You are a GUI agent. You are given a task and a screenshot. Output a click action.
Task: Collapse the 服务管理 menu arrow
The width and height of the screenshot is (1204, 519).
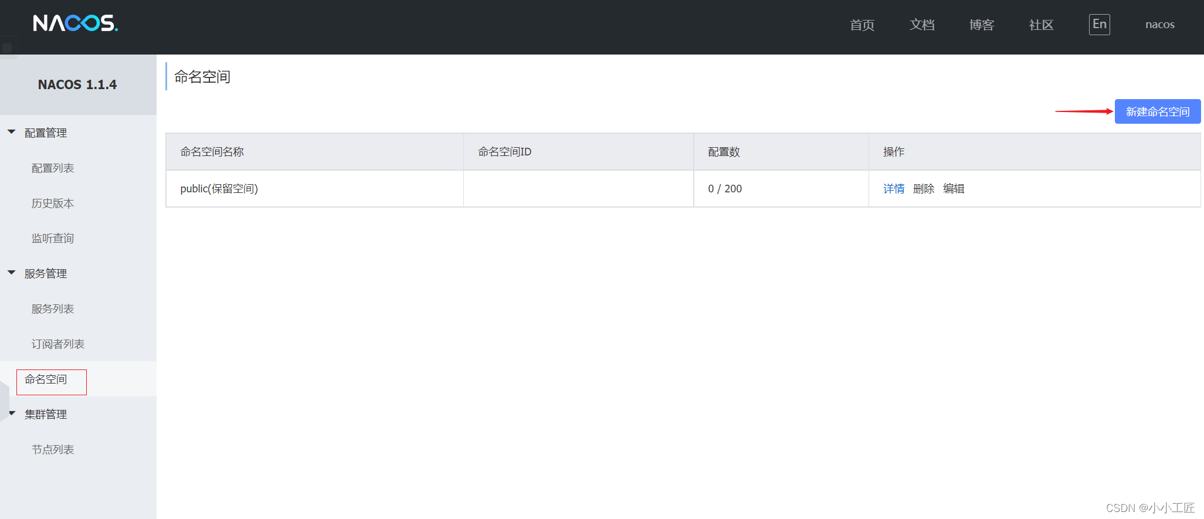tap(11, 273)
